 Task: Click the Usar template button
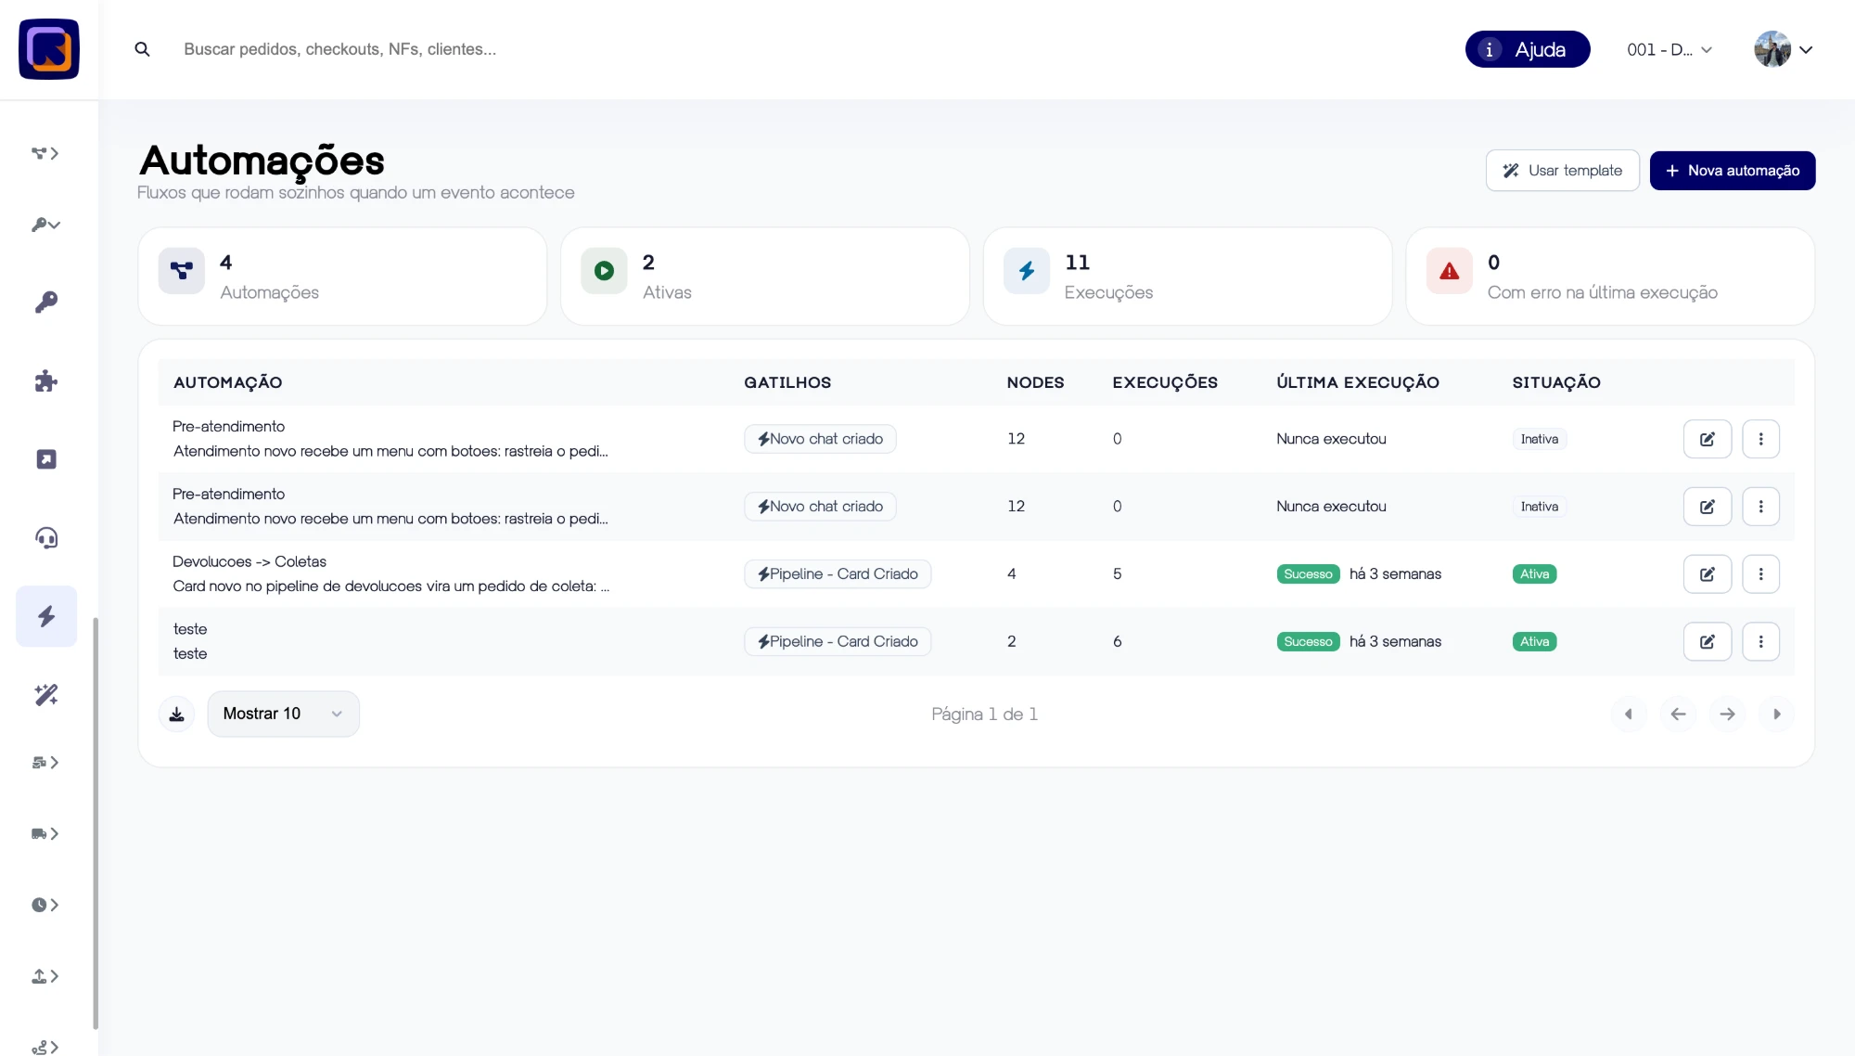1562,171
